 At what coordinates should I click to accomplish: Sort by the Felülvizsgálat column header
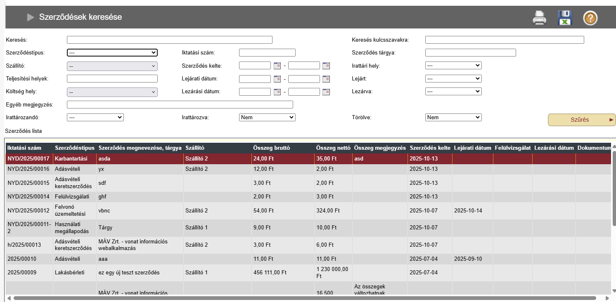(512, 148)
